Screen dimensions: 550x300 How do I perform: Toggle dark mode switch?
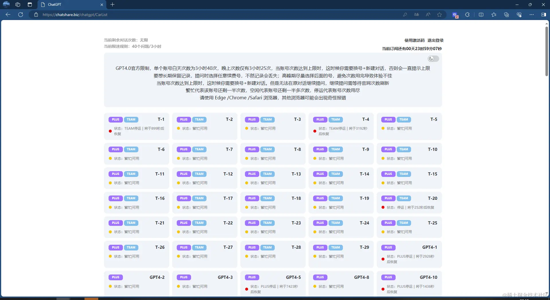click(x=433, y=59)
